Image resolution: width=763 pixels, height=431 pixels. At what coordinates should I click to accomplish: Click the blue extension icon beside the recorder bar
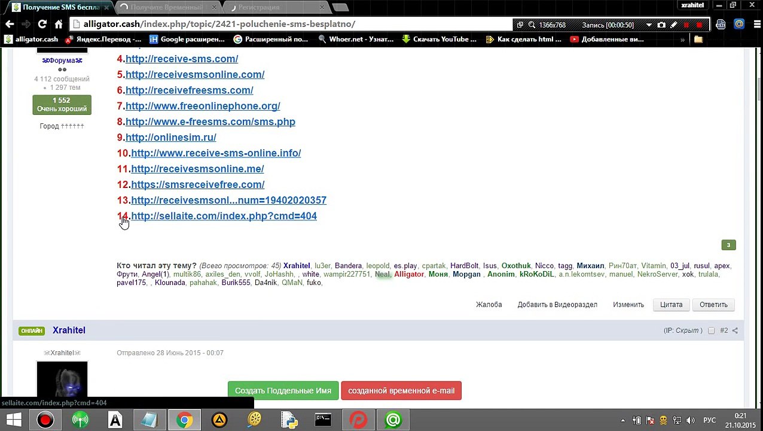(721, 25)
